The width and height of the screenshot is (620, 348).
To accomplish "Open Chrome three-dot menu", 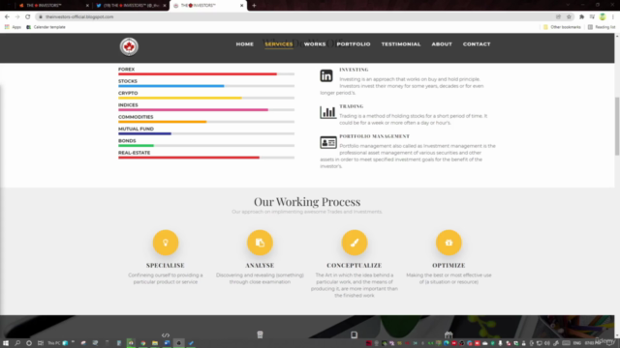I will (x=613, y=16).
